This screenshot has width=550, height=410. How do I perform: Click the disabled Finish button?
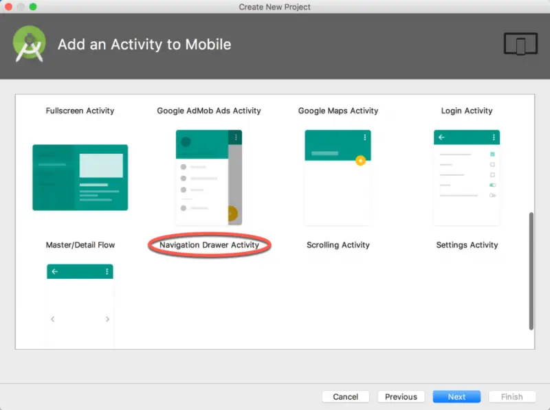511,397
